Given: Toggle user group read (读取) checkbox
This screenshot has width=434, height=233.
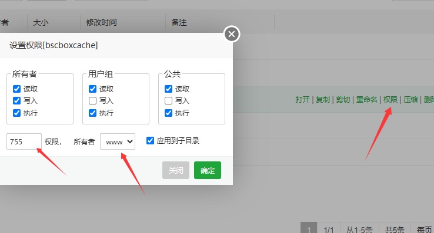Looking at the screenshot, I should click(x=92, y=89).
